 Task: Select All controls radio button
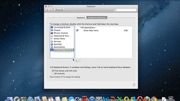tap(53, 74)
